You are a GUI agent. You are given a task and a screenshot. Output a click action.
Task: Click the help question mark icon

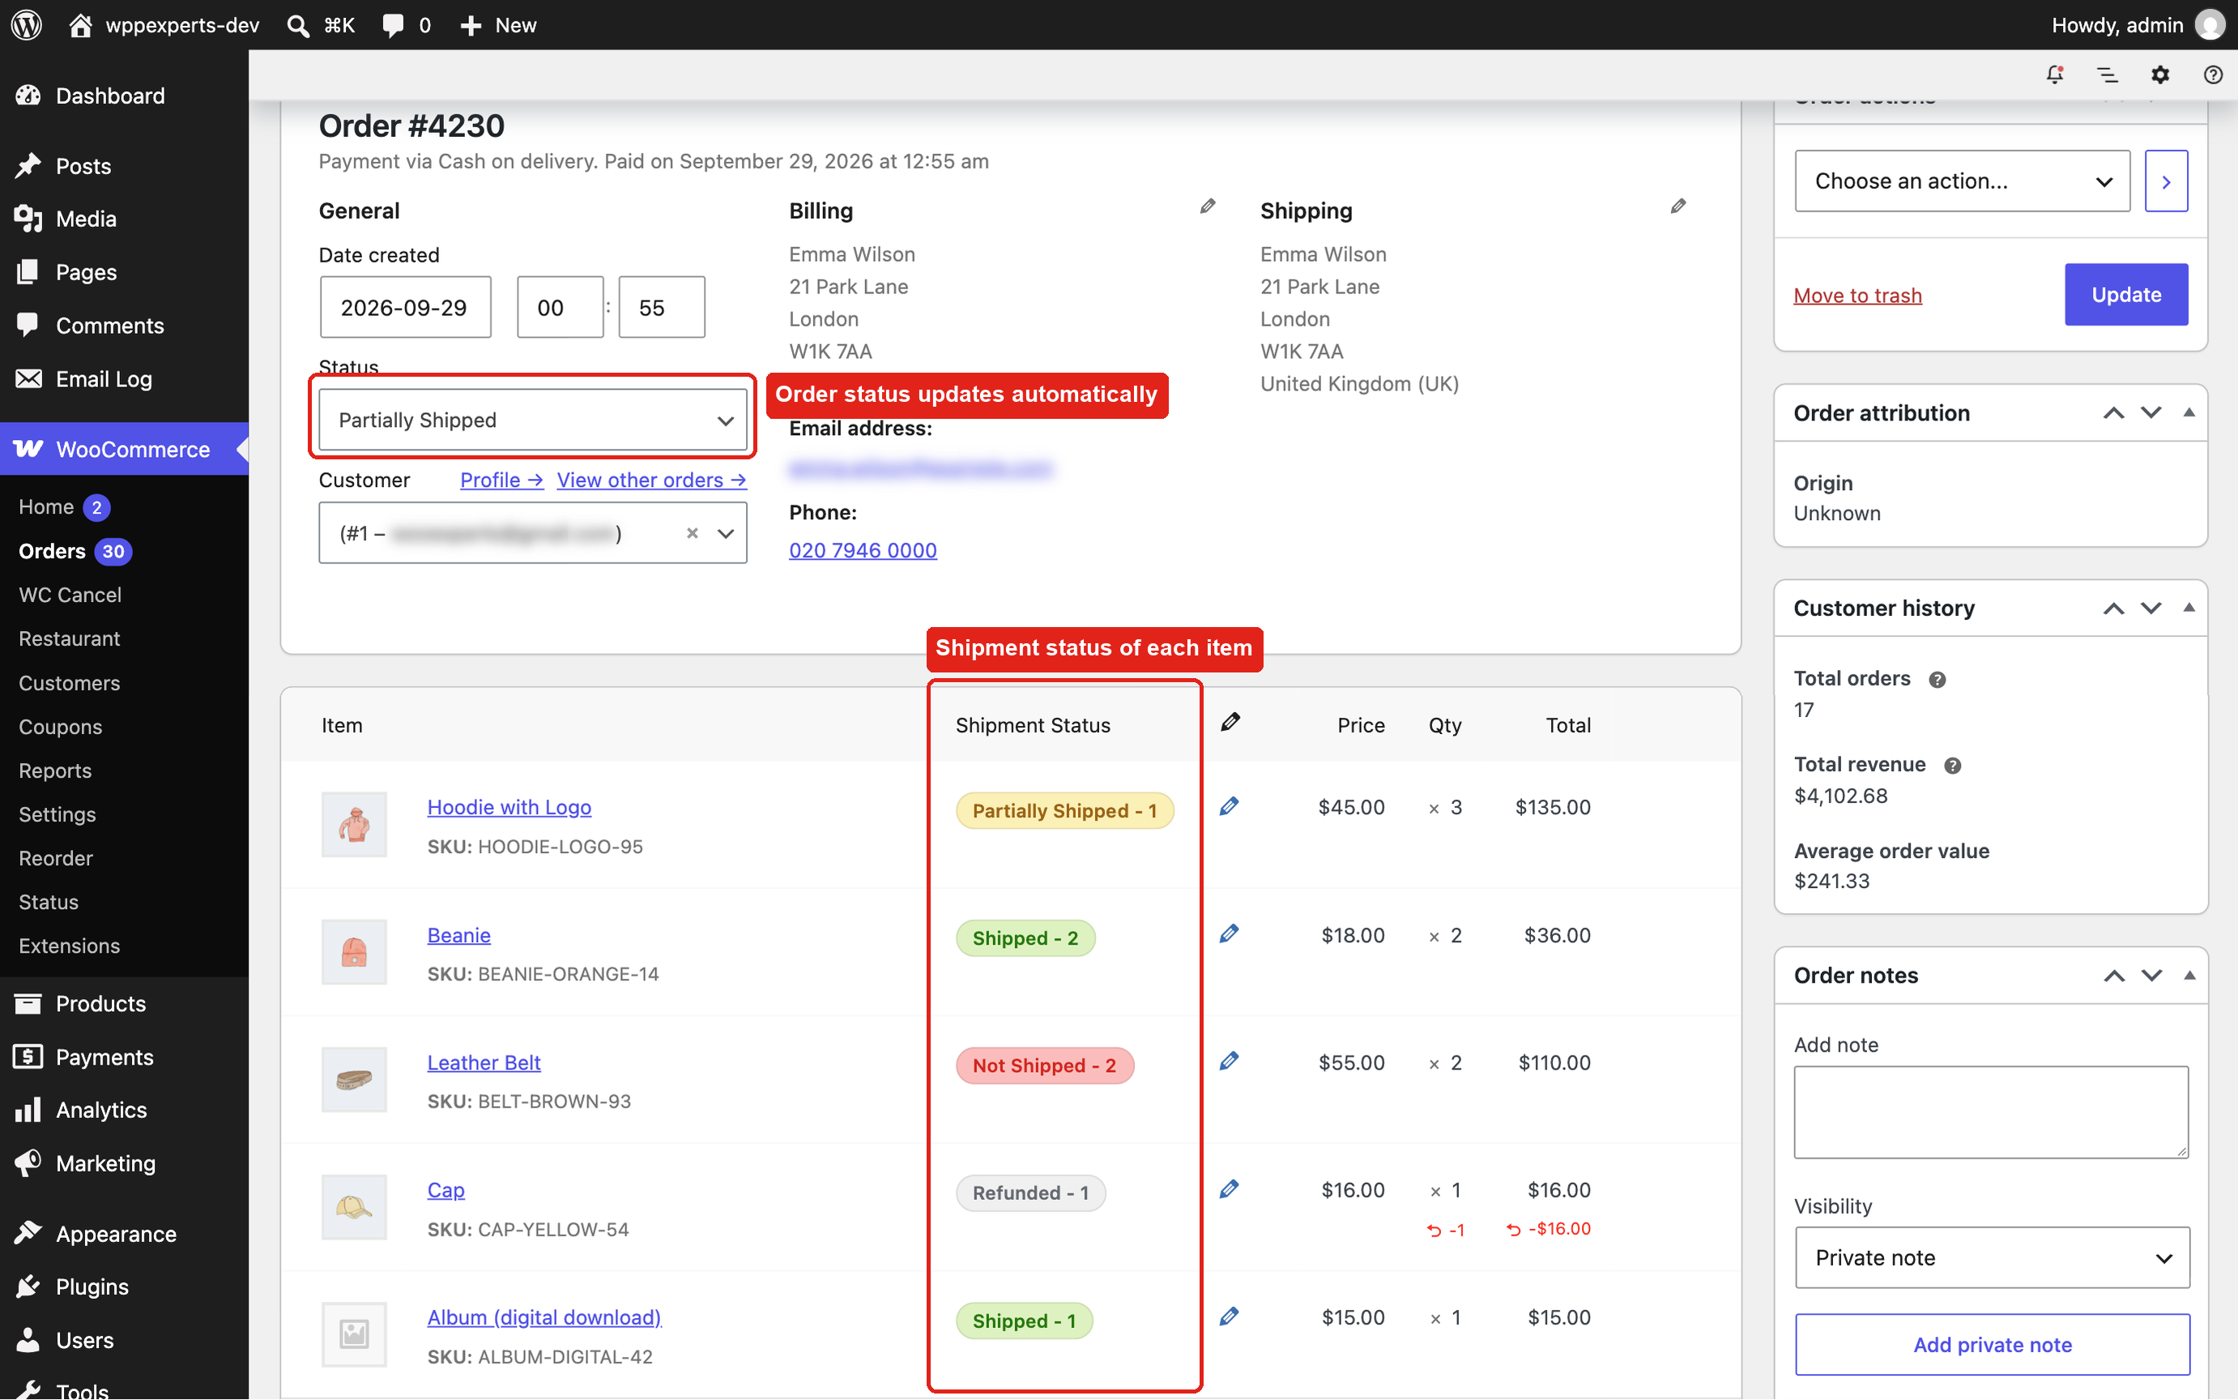(x=2213, y=75)
